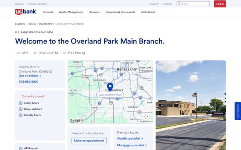Click the Kansas breadcrumb
The image size is (241, 150).
[32, 24]
